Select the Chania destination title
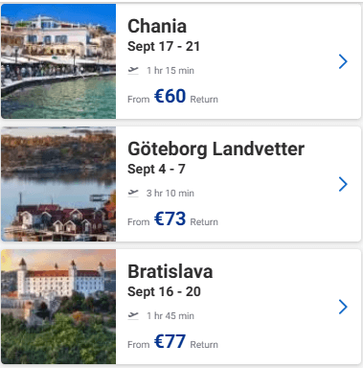This screenshot has width=363, height=368. pyautogui.click(x=157, y=26)
